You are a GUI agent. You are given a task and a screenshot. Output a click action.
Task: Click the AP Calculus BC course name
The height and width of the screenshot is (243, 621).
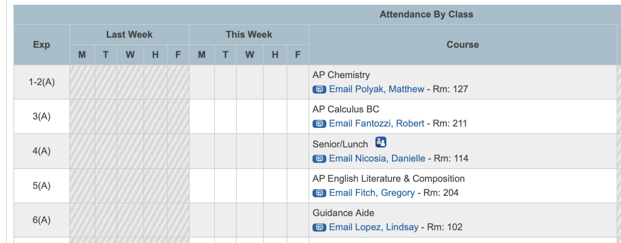pyautogui.click(x=346, y=109)
